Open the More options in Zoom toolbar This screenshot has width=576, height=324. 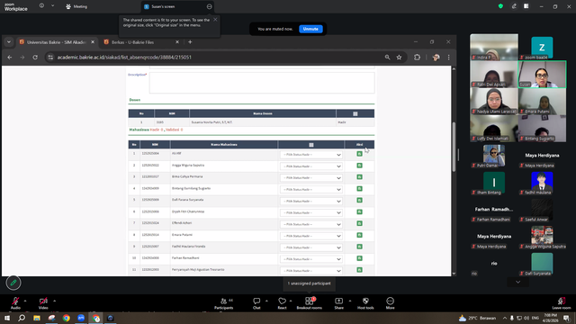click(x=390, y=303)
